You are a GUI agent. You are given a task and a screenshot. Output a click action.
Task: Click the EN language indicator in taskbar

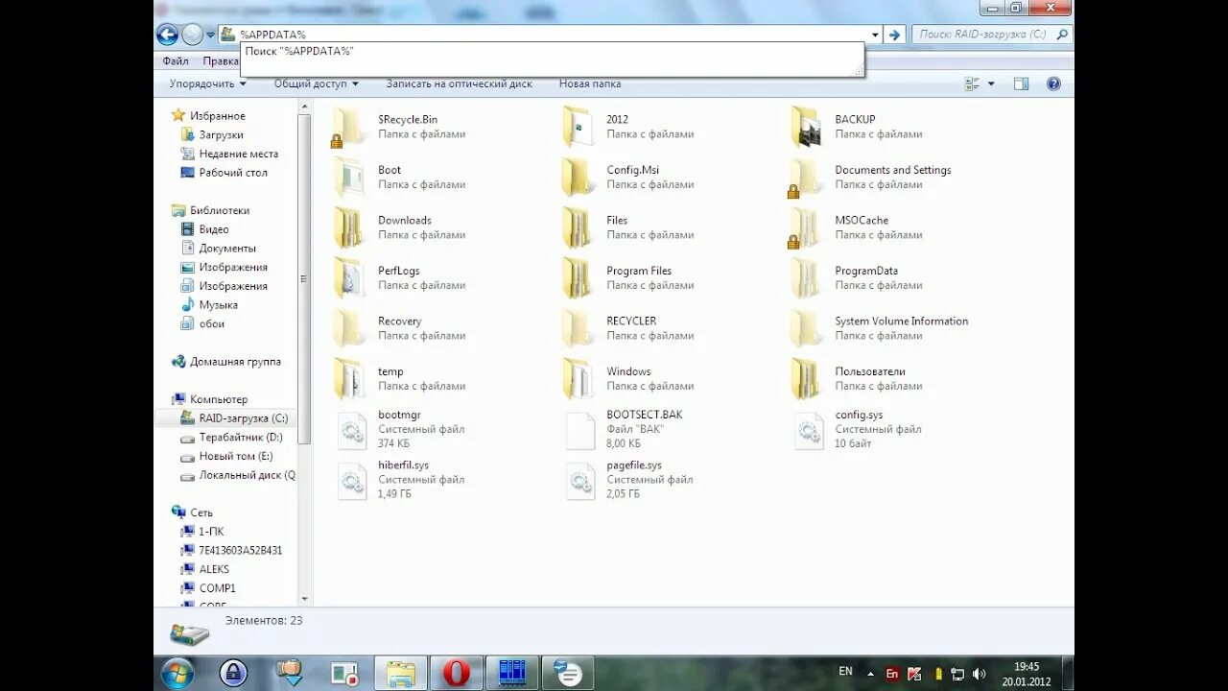tap(845, 672)
